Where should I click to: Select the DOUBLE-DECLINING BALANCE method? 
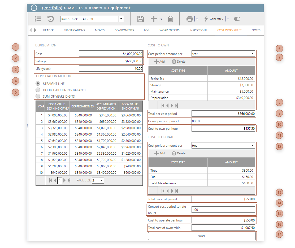pos(38,89)
